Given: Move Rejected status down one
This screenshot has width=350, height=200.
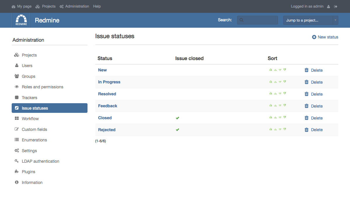Looking at the screenshot, I should click(x=280, y=129).
